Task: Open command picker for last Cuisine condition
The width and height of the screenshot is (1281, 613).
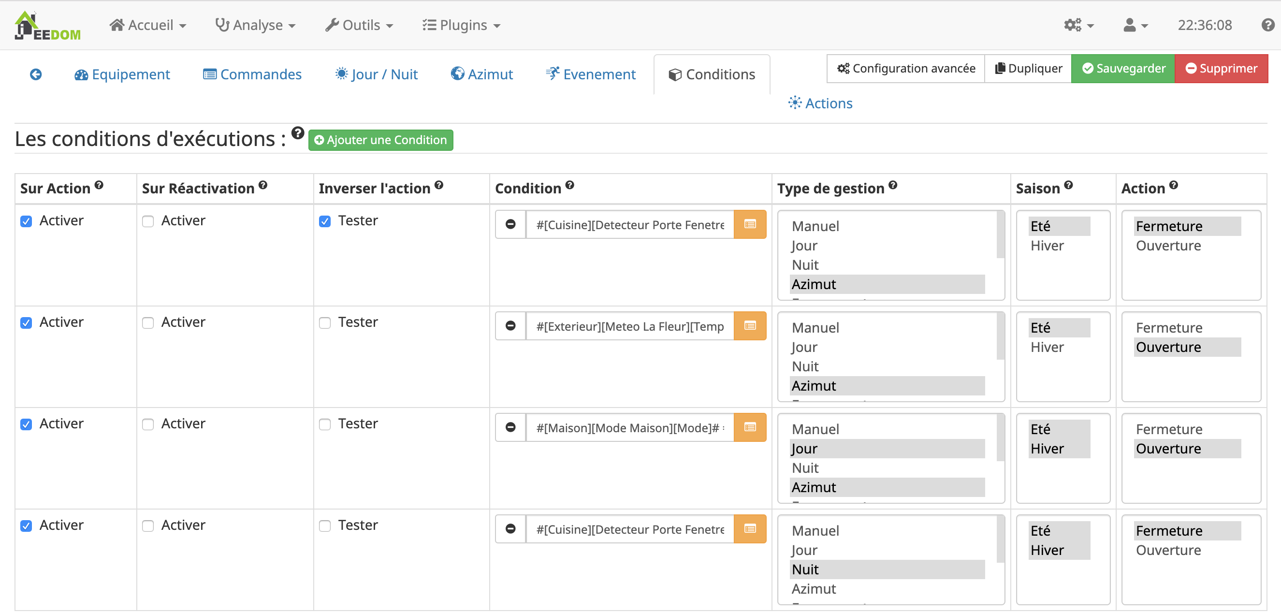Action: tap(750, 528)
